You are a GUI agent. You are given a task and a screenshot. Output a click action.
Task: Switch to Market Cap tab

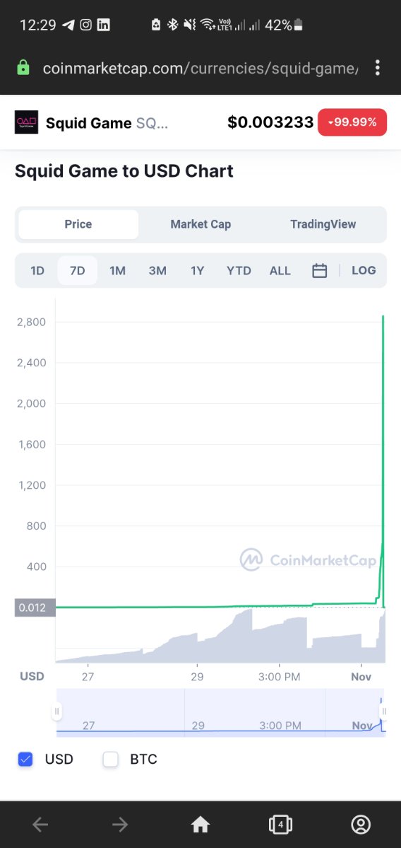[x=200, y=224]
